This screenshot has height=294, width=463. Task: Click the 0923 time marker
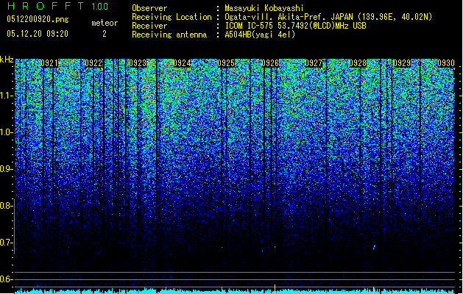click(x=138, y=63)
